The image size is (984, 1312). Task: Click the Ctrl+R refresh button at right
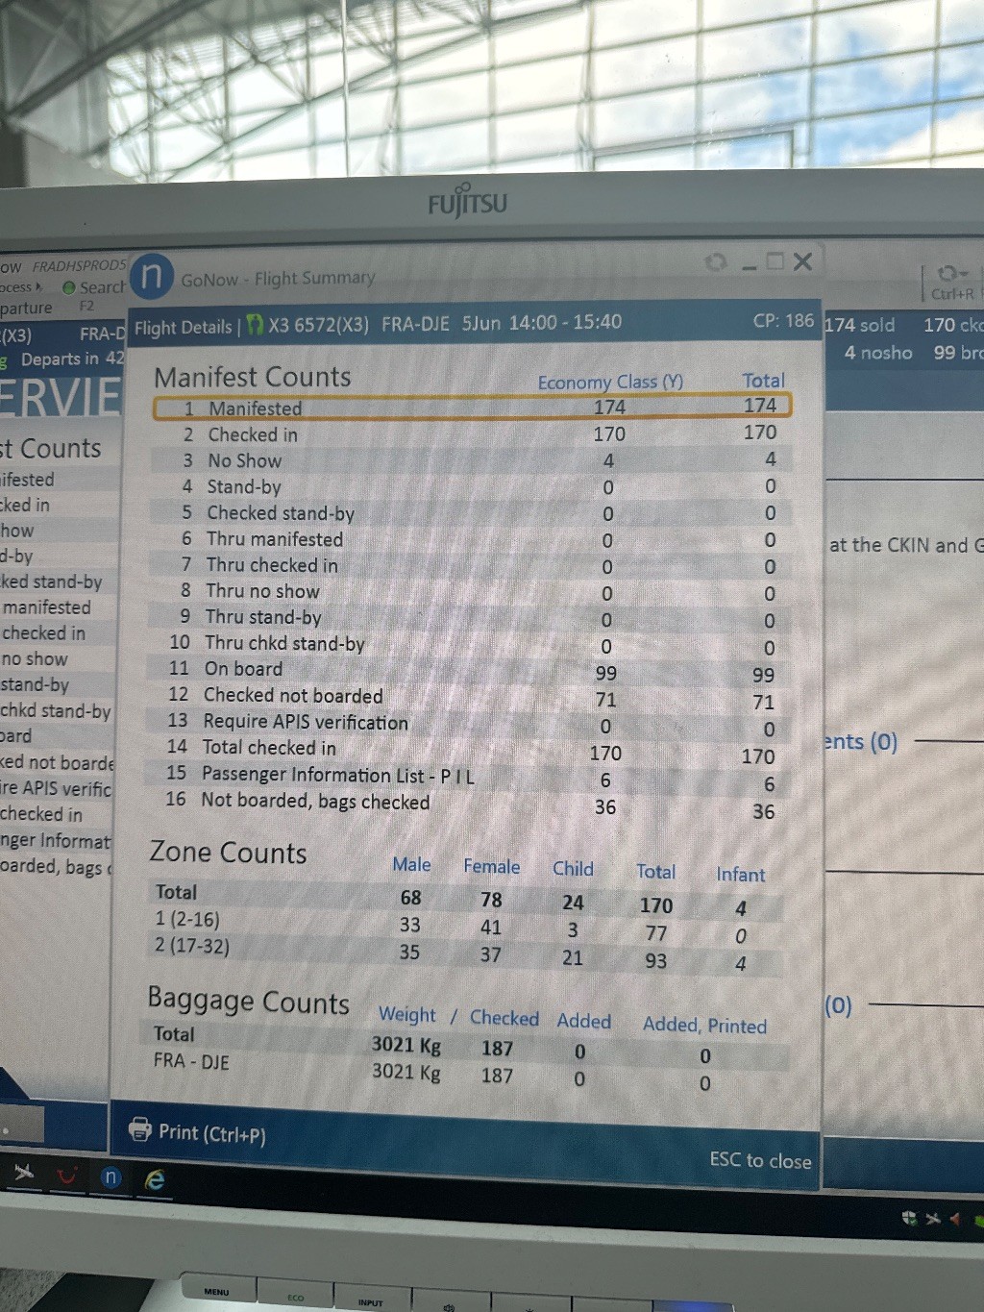pyautogui.click(x=950, y=282)
